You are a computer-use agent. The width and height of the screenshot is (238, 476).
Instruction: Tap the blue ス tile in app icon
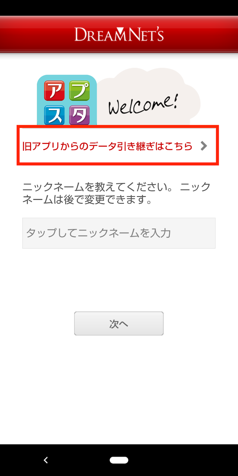coord(54,115)
